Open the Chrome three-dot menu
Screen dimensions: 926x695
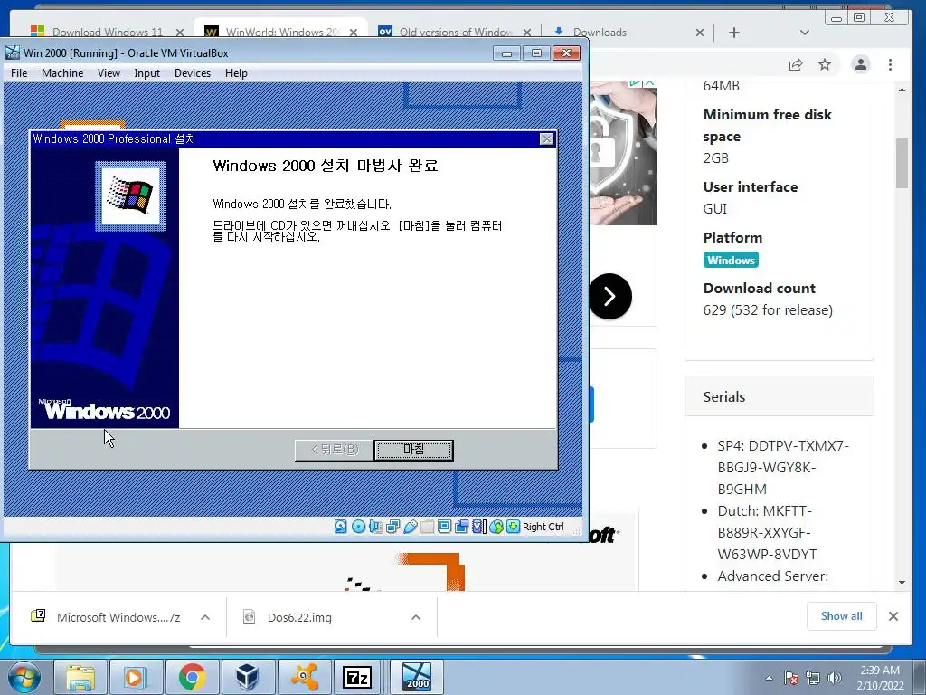pos(890,64)
